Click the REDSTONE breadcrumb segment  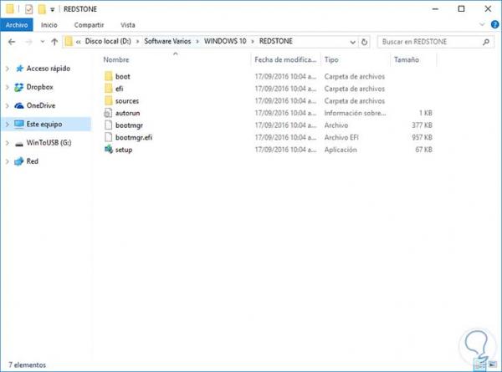pos(275,41)
